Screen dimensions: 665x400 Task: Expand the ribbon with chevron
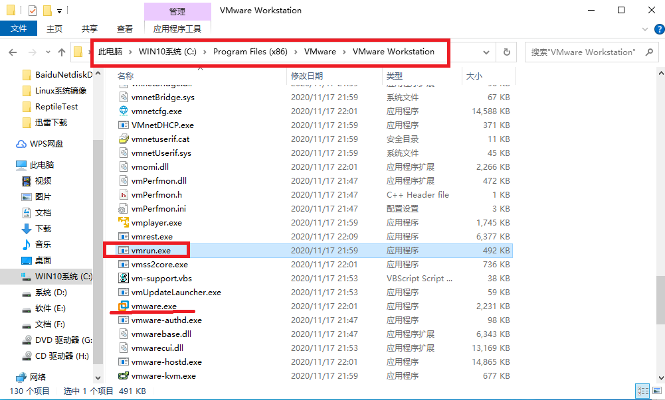(645, 29)
